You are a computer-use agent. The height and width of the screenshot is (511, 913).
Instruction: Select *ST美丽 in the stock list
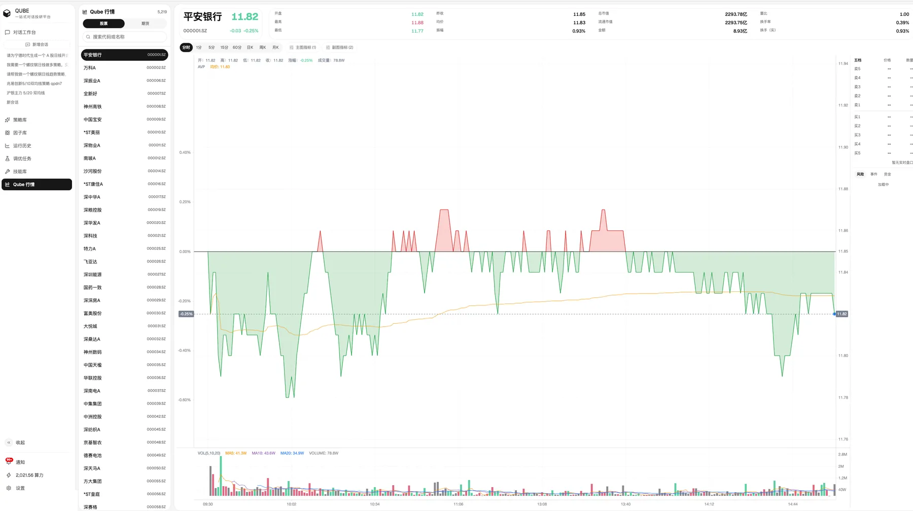coord(125,132)
